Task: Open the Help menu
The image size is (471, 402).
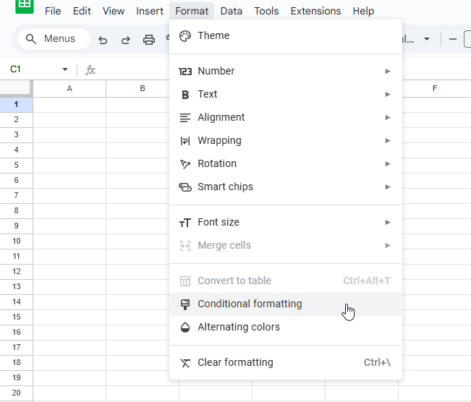Action: tap(363, 11)
